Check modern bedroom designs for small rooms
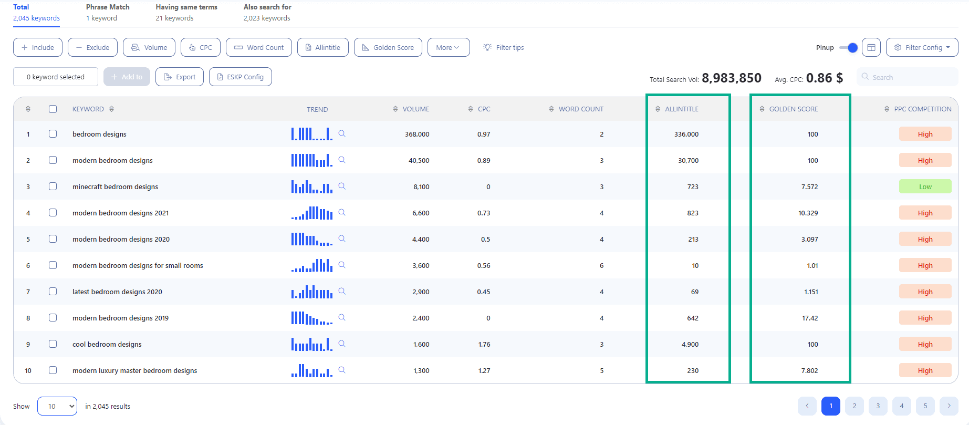 pos(53,265)
